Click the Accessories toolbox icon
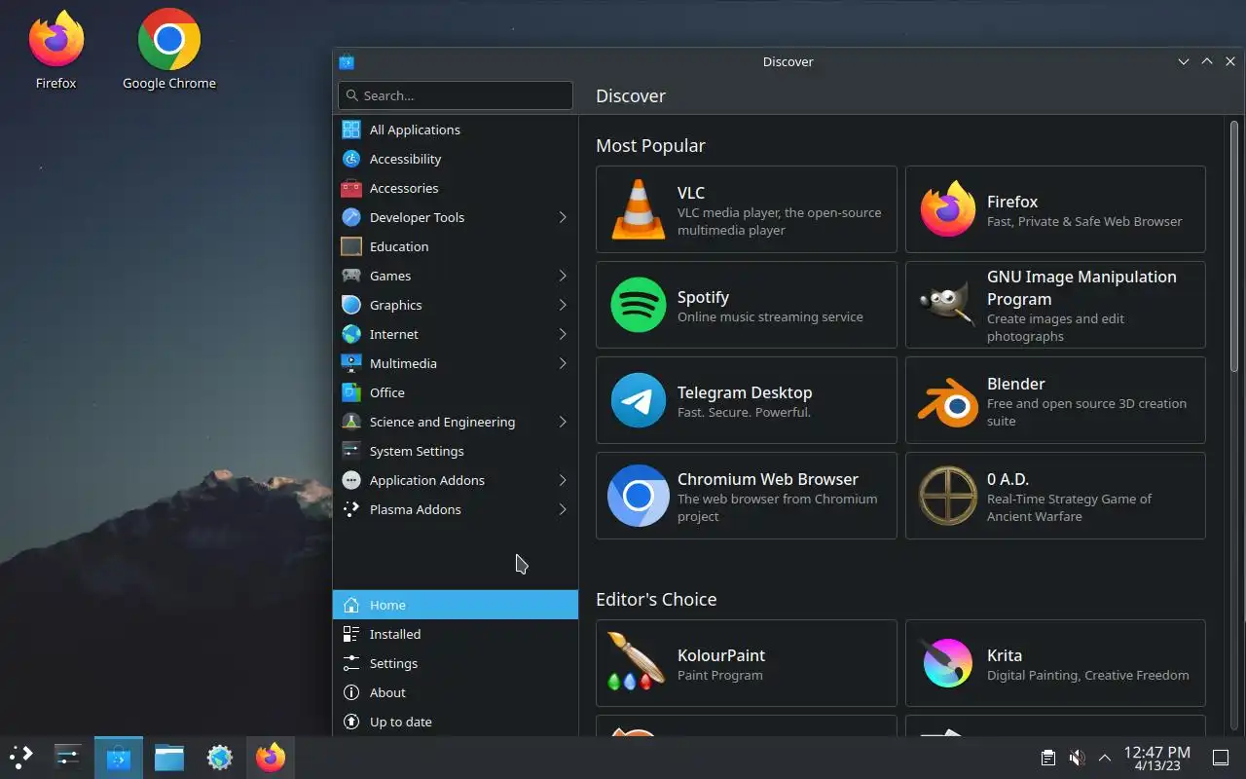The height and width of the screenshot is (779, 1246). [351, 188]
